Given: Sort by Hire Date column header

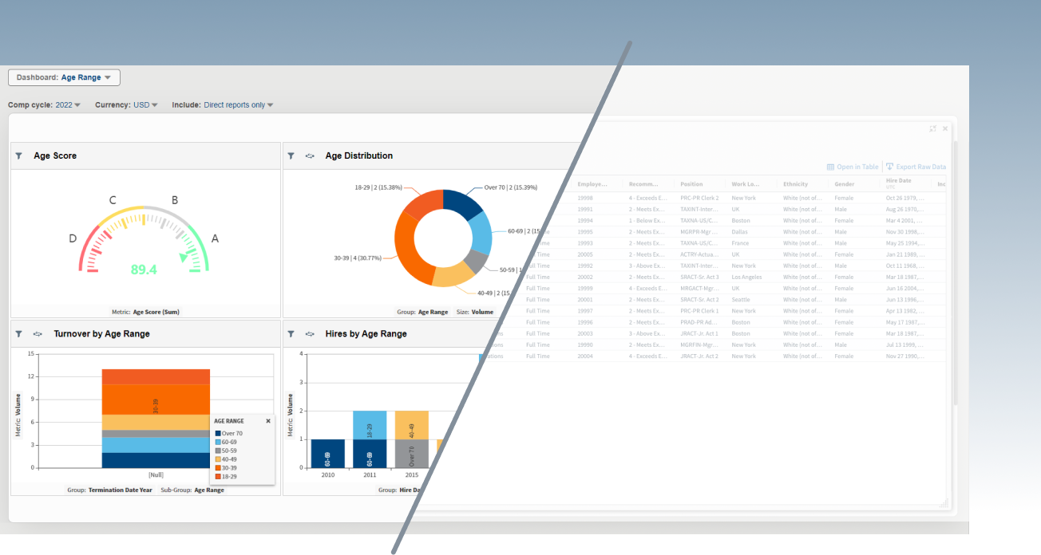Looking at the screenshot, I should [898, 181].
